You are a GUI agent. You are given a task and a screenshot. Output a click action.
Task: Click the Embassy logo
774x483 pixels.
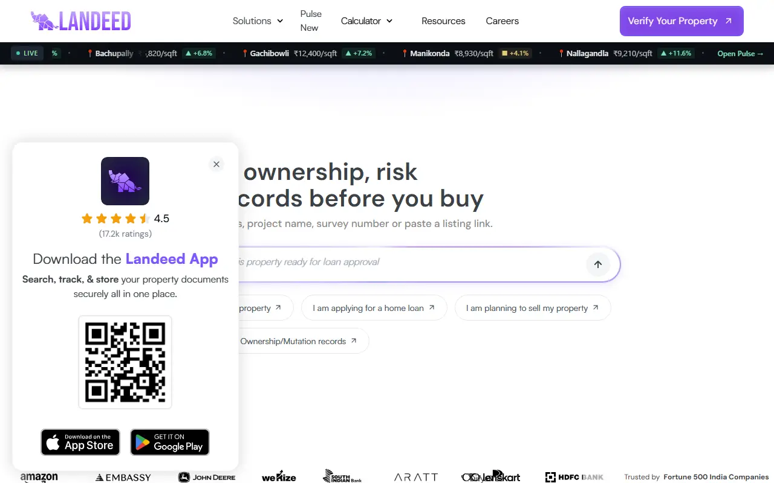[x=123, y=477]
